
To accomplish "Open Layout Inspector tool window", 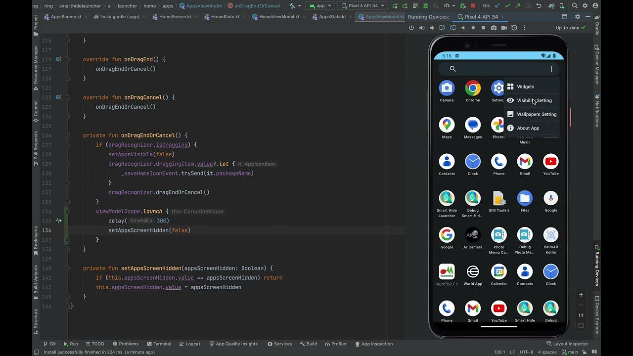I will [567, 344].
